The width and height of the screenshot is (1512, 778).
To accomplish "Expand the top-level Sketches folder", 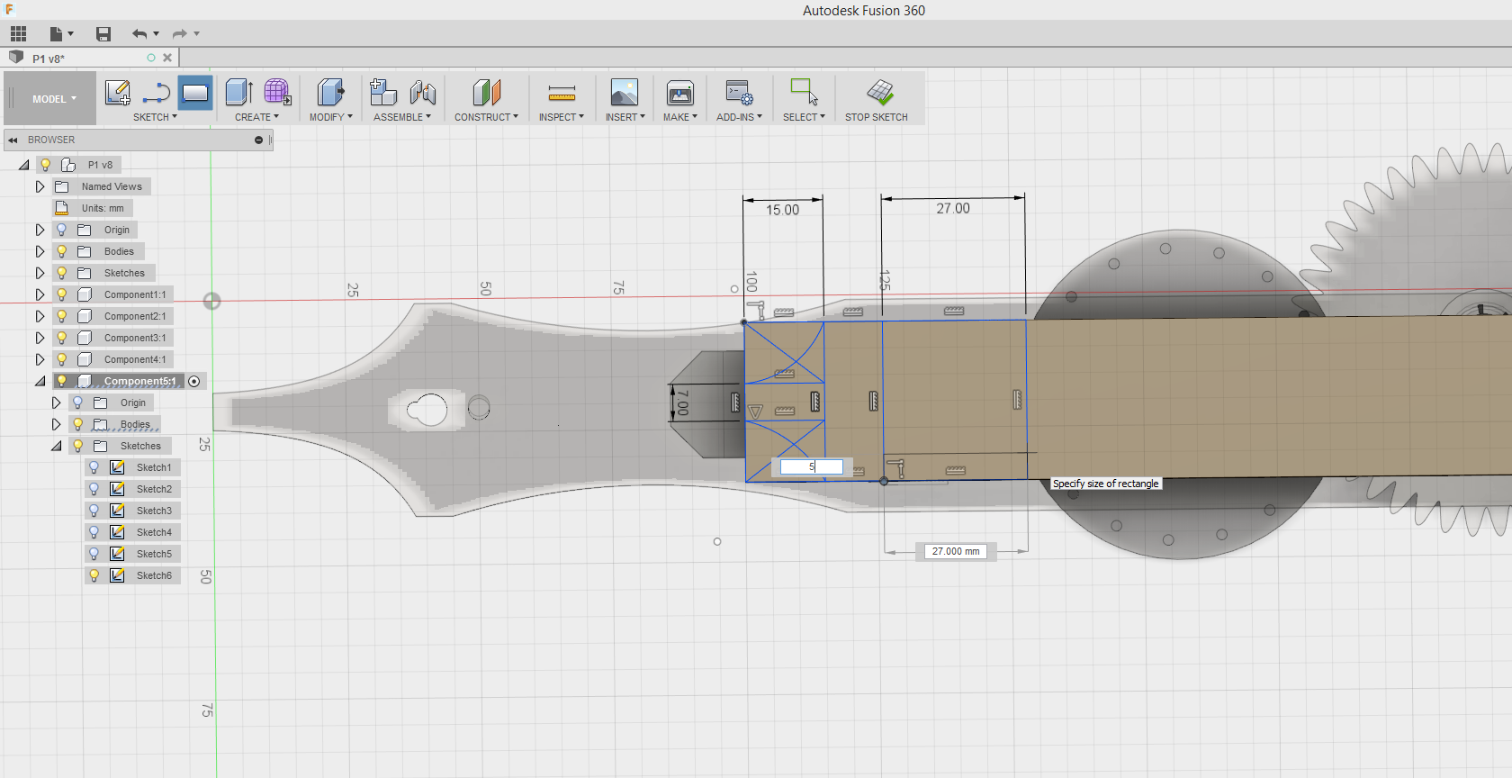I will coord(40,273).
